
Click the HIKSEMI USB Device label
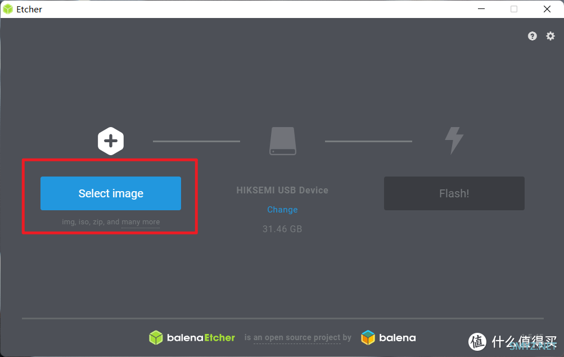(282, 190)
